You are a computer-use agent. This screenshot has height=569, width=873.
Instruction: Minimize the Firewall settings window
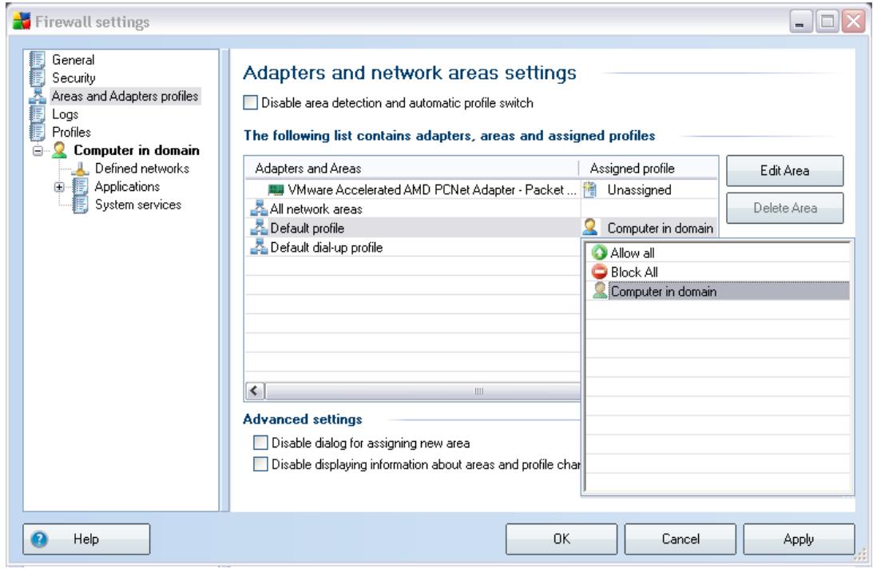point(800,22)
